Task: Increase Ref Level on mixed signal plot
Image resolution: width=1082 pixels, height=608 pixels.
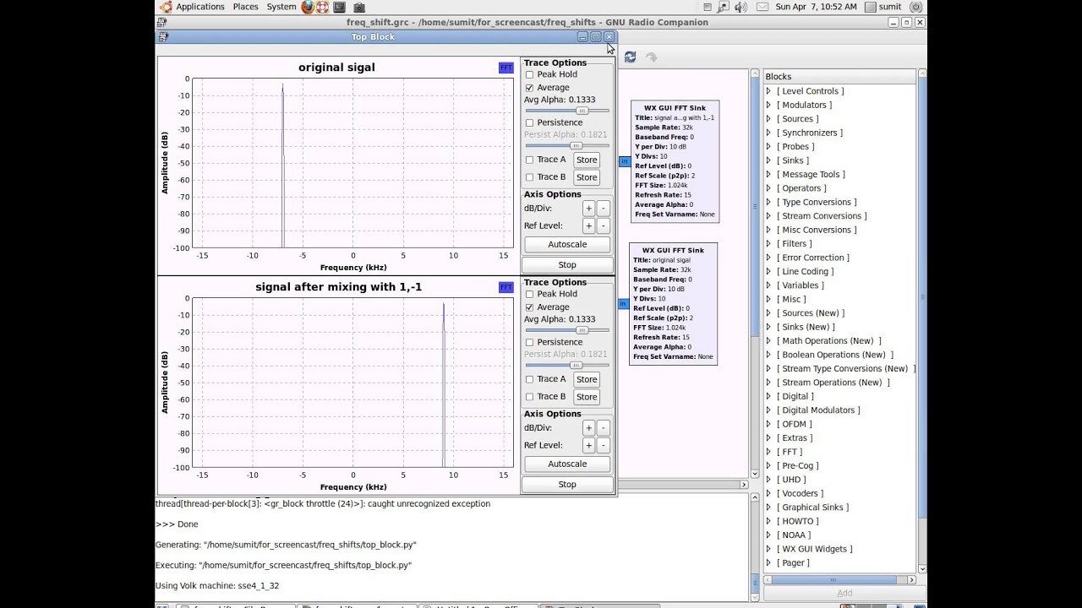Action: coord(589,445)
